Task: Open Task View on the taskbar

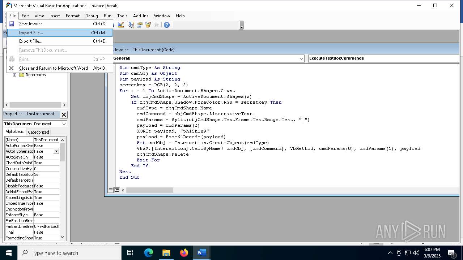Action: click(130, 253)
